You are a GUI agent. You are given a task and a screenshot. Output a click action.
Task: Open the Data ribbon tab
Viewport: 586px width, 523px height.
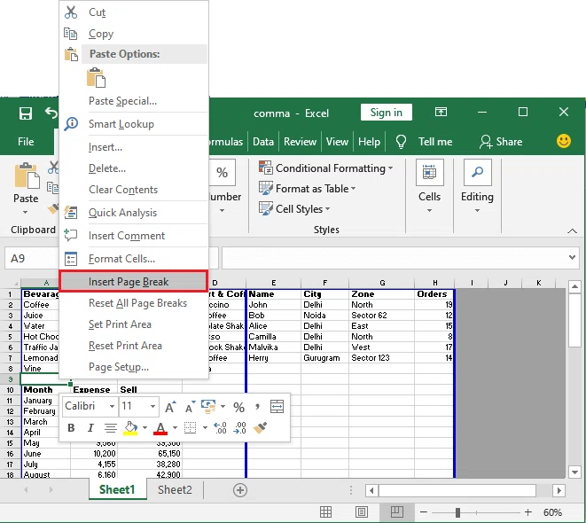tap(263, 142)
